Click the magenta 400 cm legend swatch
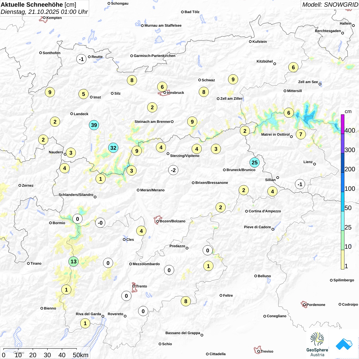This screenshot has width=359, height=359. (343, 124)
